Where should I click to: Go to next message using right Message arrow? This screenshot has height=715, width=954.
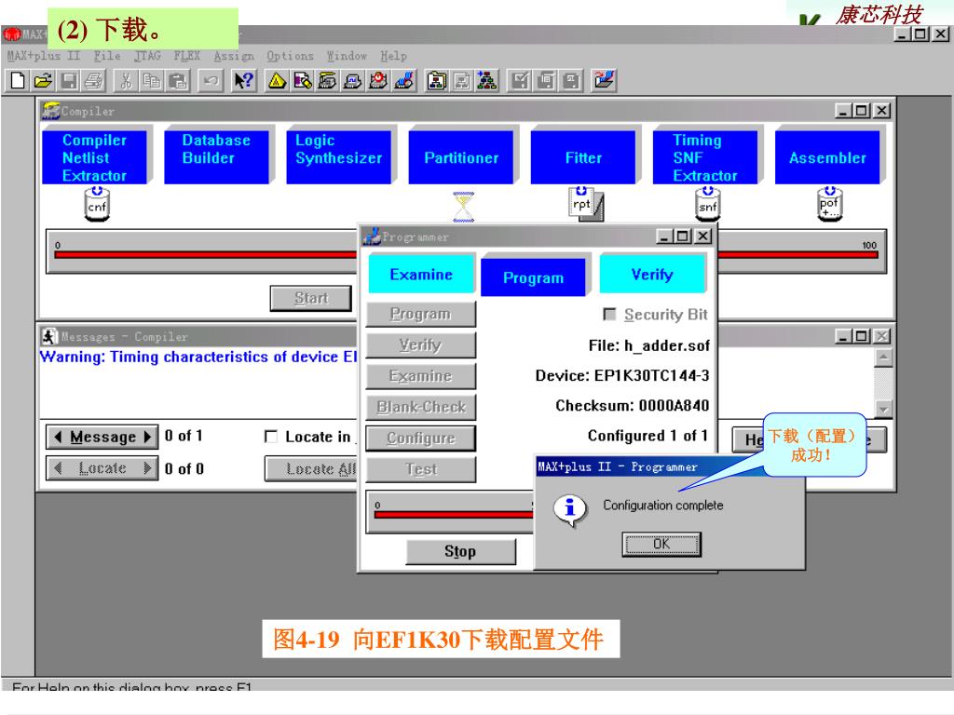pos(148,437)
